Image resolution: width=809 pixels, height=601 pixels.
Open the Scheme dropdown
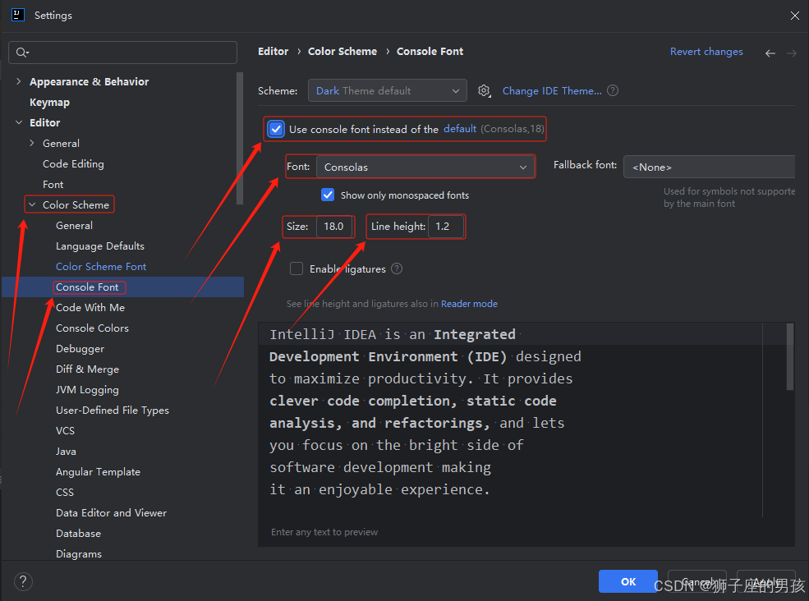tap(388, 91)
